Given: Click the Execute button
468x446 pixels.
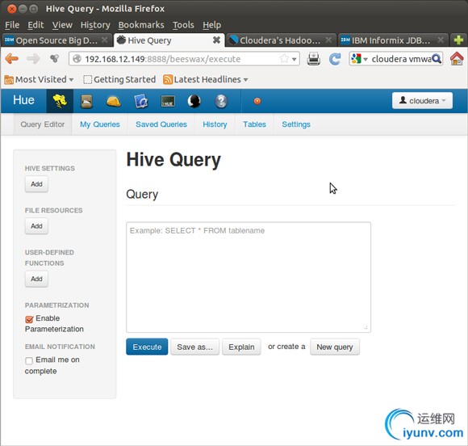Looking at the screenshot, I should click(x=147, y=347).
